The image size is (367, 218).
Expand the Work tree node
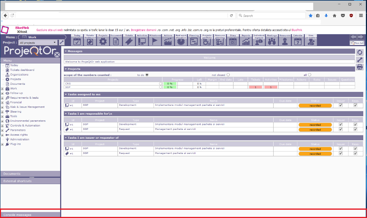click(2, 88)
